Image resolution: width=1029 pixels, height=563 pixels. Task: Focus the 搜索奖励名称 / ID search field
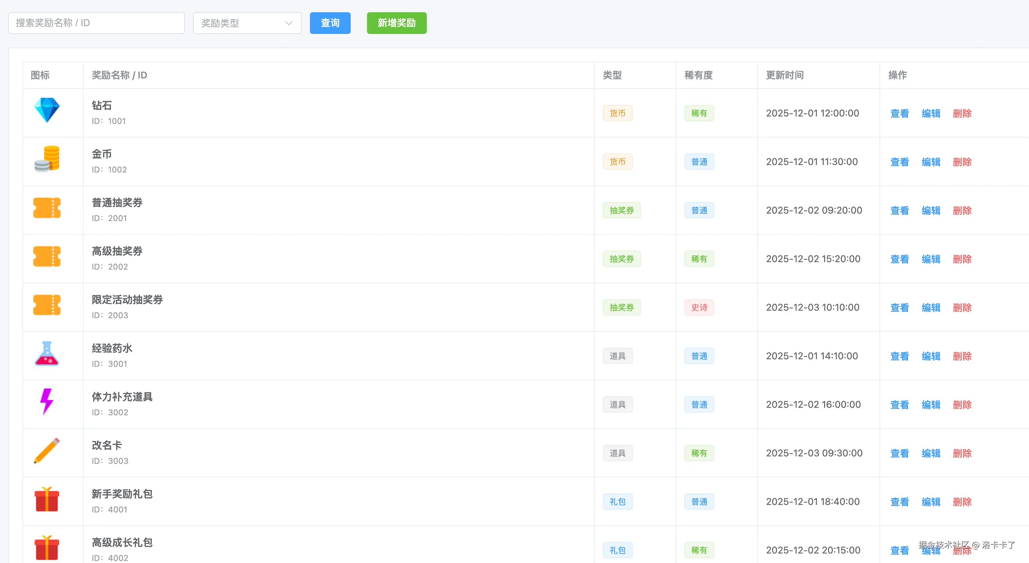point(96,23)
